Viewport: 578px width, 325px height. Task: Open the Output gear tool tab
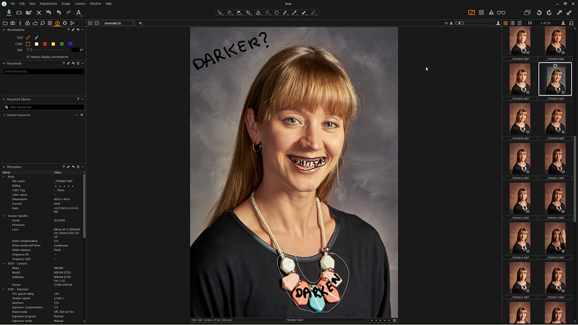click(65, 23)
